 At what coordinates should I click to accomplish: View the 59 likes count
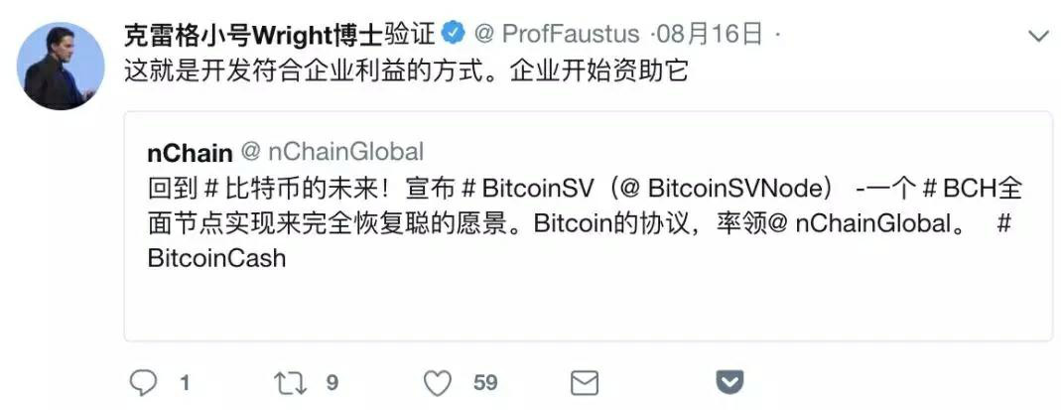[485, 383]
